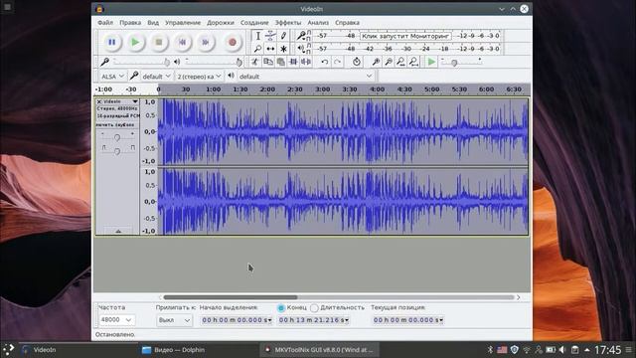Click the Silence audio icon
The width and height of the screenshot is (636, 358).
pyautogui.click(x=306, y=62)
